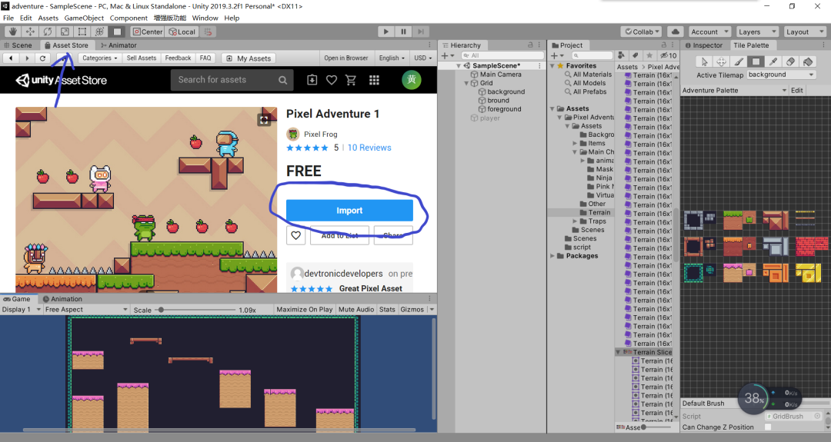Select the Scale tool in the toolbar

tap(65, 32)
